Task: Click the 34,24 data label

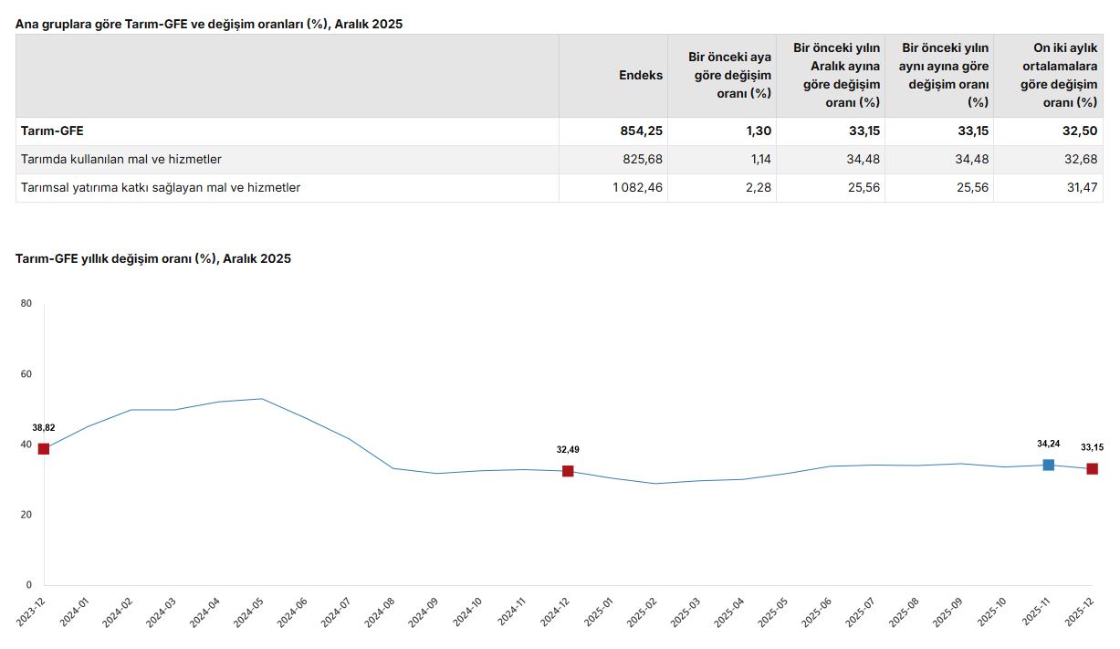Action: pyautogui.click(x=1049, y=444)
